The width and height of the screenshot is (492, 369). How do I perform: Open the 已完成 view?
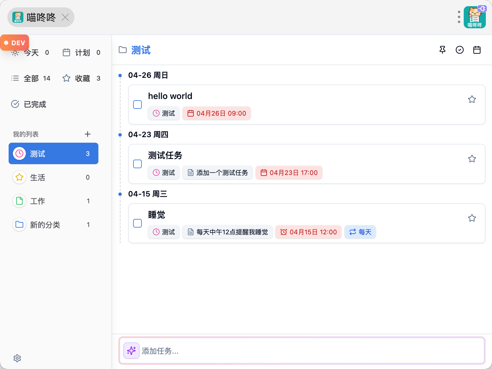click(29, 104)
